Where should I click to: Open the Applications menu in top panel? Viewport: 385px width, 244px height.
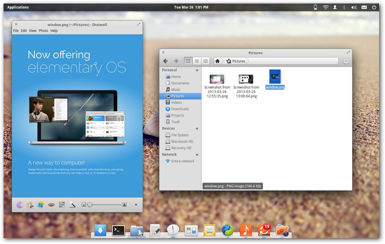18,7
